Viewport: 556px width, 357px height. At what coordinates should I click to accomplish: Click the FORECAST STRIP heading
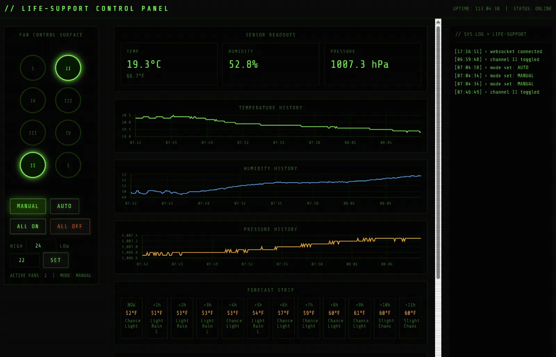click(271, 290)
